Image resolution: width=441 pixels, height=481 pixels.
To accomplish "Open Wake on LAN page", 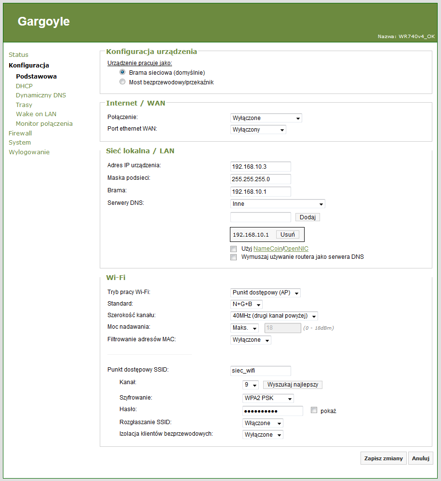I will (36, 114).
